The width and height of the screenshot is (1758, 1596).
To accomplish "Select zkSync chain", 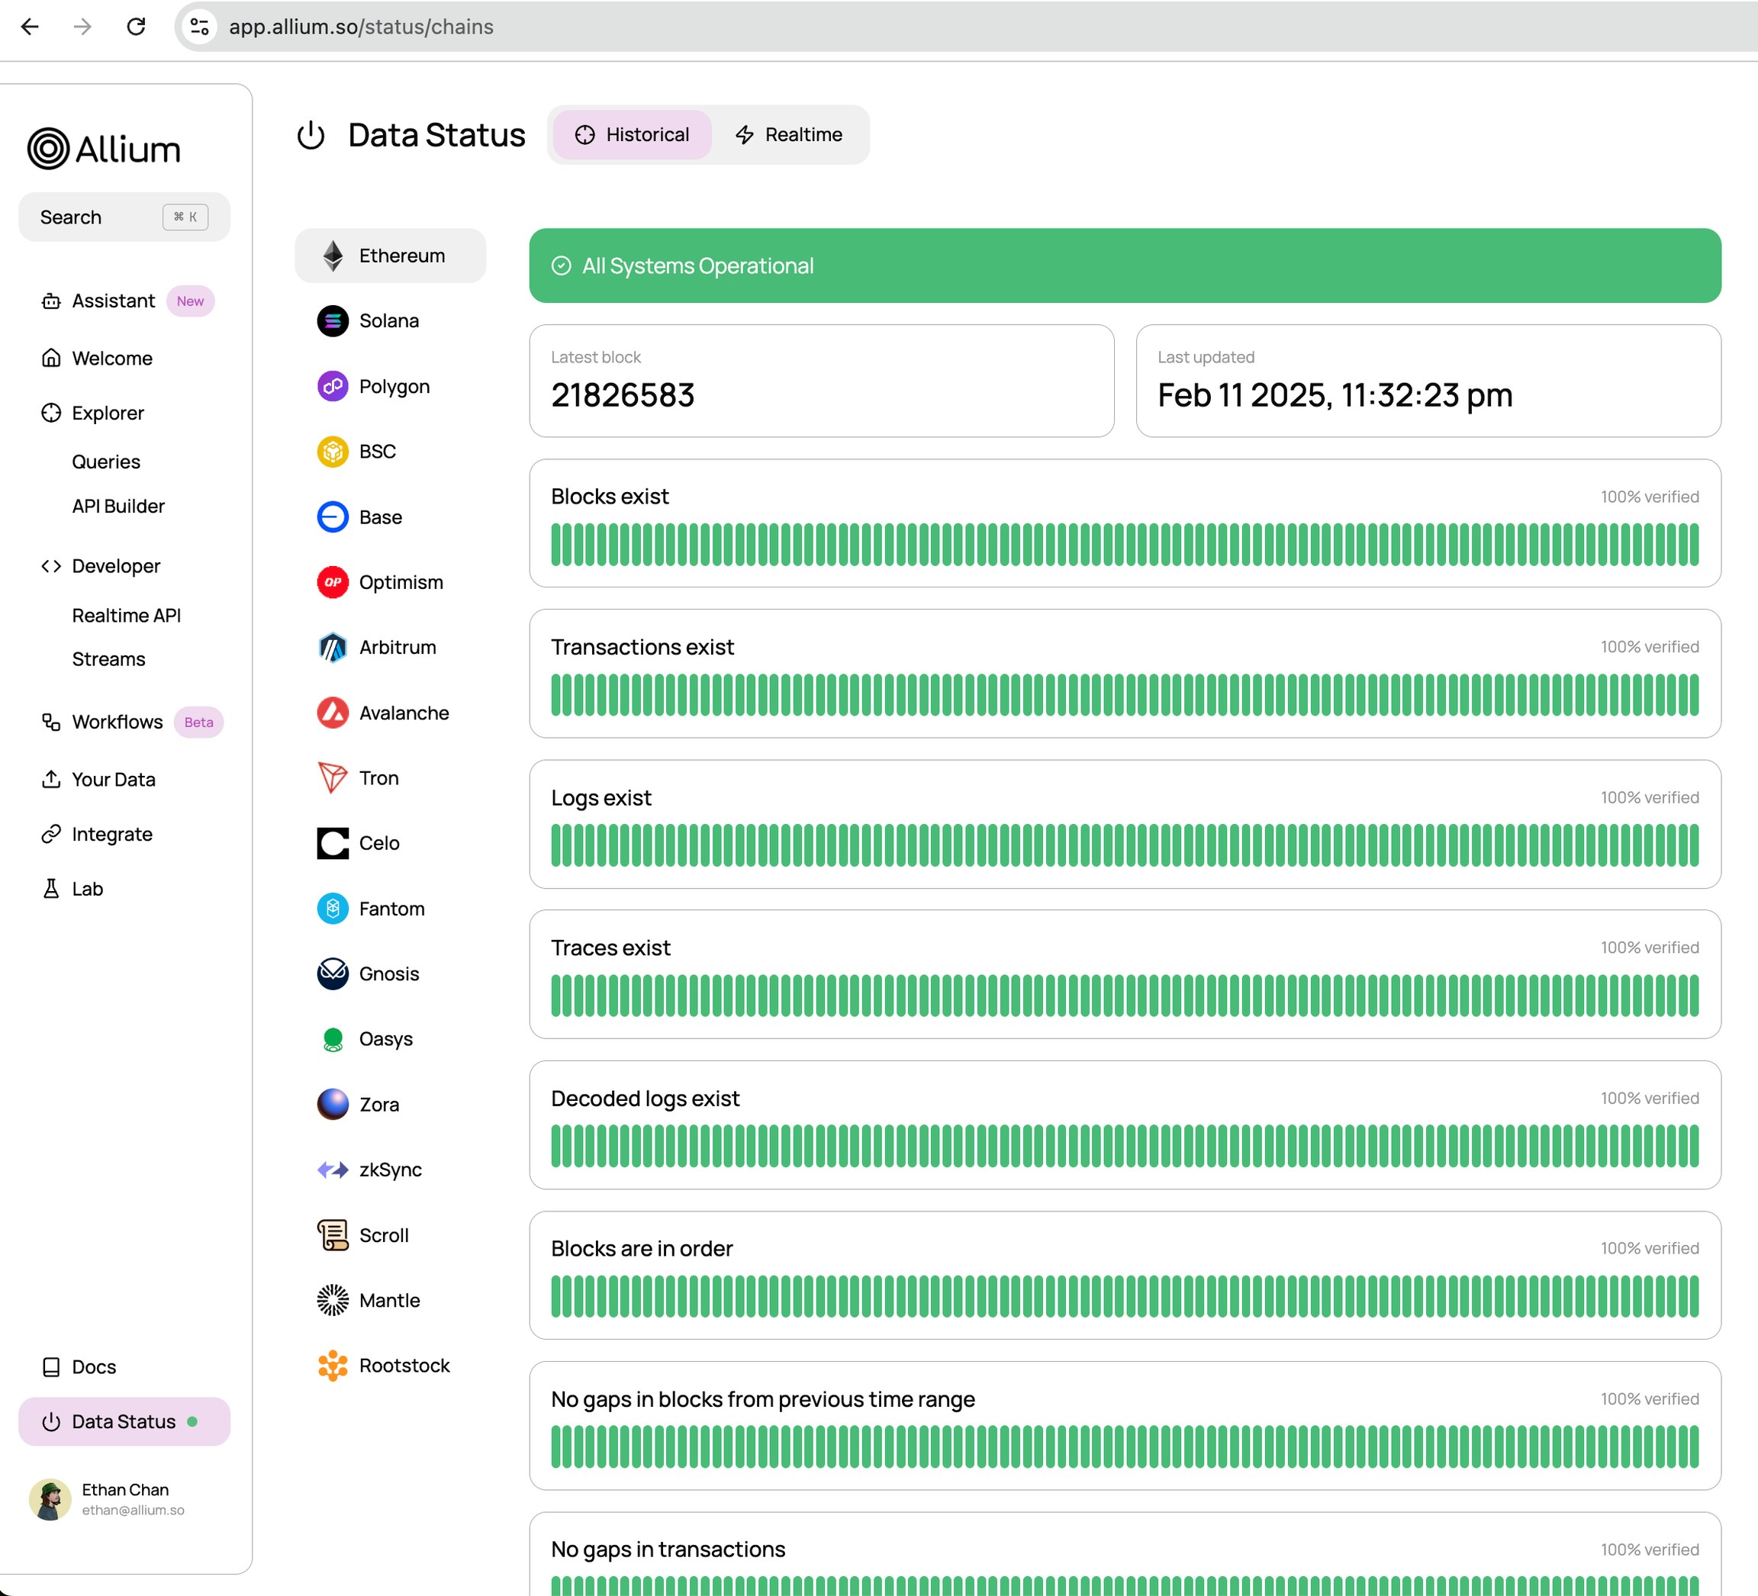I will tap(390, 1170).
